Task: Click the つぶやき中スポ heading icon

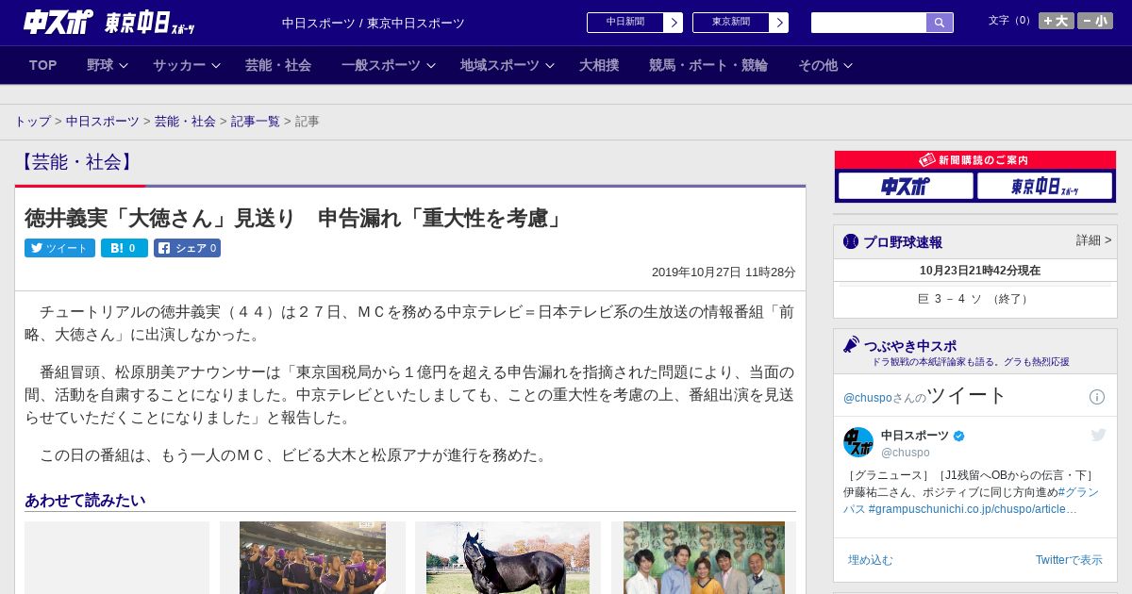Action: (851, 345)
